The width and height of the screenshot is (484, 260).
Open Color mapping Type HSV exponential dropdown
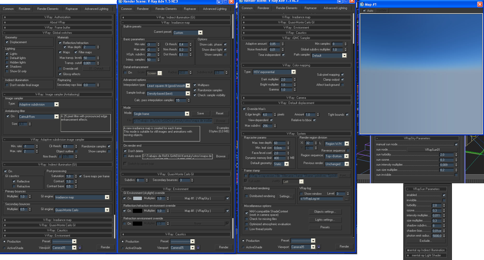[274, 72]
